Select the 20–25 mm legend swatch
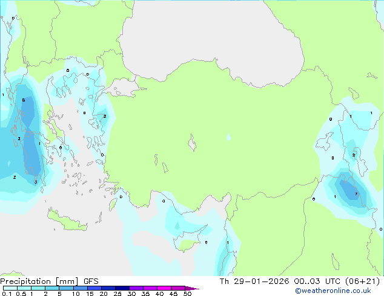The width and height of the screenshot is (384, 296). point(108,288)
